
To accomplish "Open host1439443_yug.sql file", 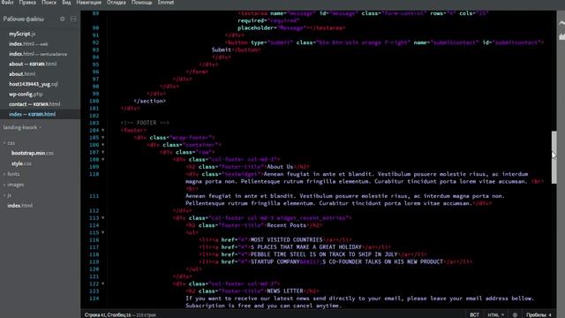I will pyautogui.click(x=34, y=84).
